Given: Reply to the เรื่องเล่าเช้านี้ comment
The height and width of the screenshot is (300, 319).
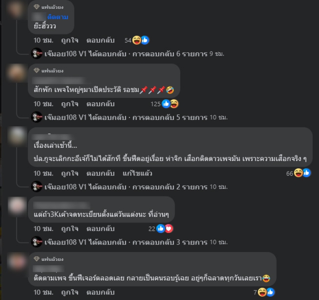Looking at the screenshot, I should [x=100, y=173].
